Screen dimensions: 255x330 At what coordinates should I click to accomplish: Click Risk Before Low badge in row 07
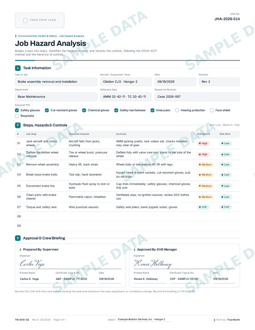[203, 207]
